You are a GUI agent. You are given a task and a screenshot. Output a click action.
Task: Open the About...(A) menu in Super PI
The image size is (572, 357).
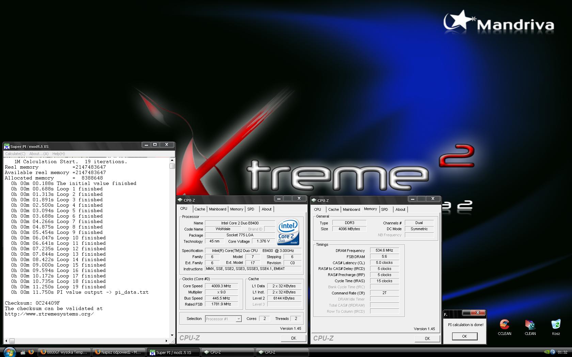pyautogui.click(x=39, y=154)
